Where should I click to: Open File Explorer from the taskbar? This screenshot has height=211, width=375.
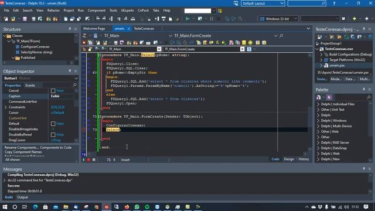pos(66,207)
